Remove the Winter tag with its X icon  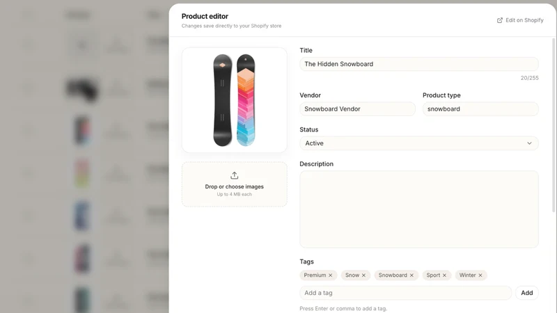(x=480, y=275)
